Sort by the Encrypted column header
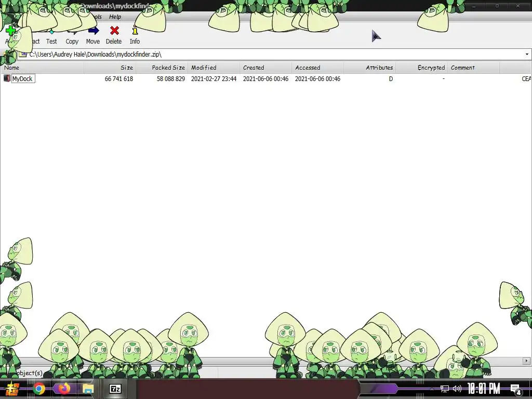 [421, 68]
